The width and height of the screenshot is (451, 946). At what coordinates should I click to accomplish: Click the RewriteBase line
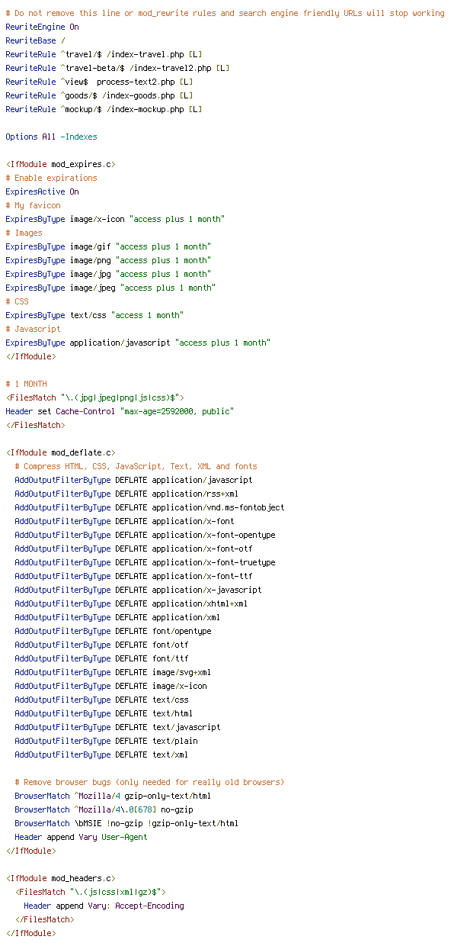tap(35, 40)
